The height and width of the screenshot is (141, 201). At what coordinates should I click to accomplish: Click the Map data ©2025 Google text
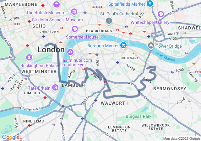pos(182,138)
